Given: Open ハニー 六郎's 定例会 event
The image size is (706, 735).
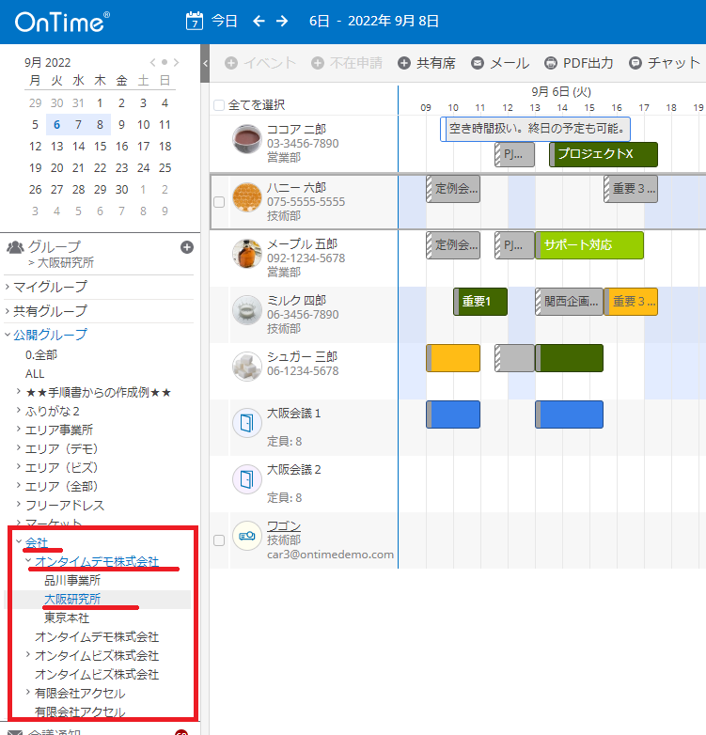Looking at the screenshot, I should pos(453,189).
